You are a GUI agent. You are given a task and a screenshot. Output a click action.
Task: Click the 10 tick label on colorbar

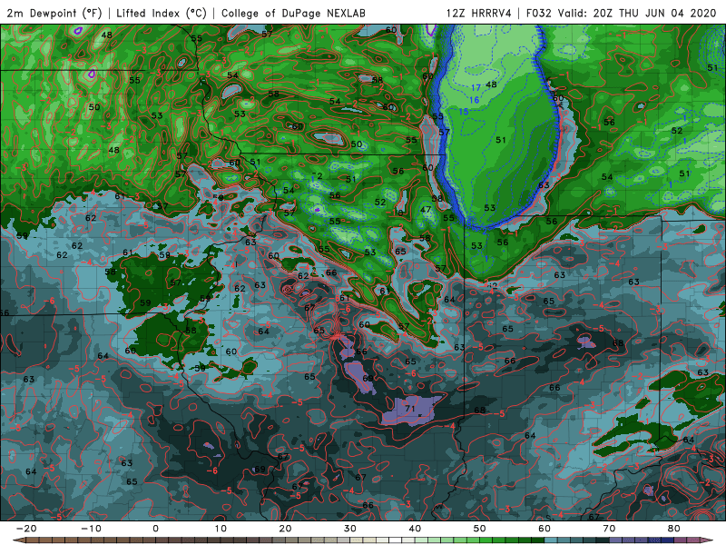(x=221, y=529)
